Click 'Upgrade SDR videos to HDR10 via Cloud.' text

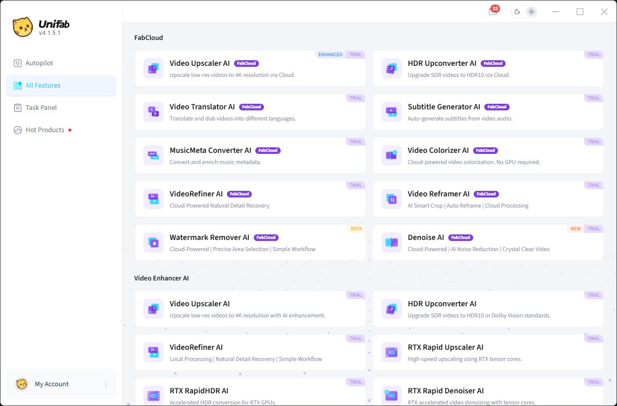pos(458,75)
